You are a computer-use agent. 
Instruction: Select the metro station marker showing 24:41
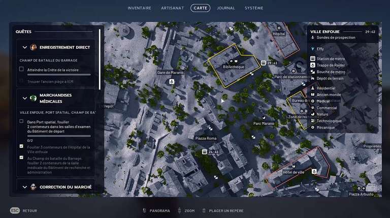click(x=204, y=152)
